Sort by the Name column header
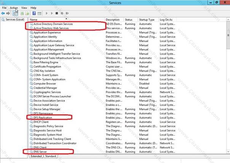This screenshot has width=230, height=163. (67, 20)
